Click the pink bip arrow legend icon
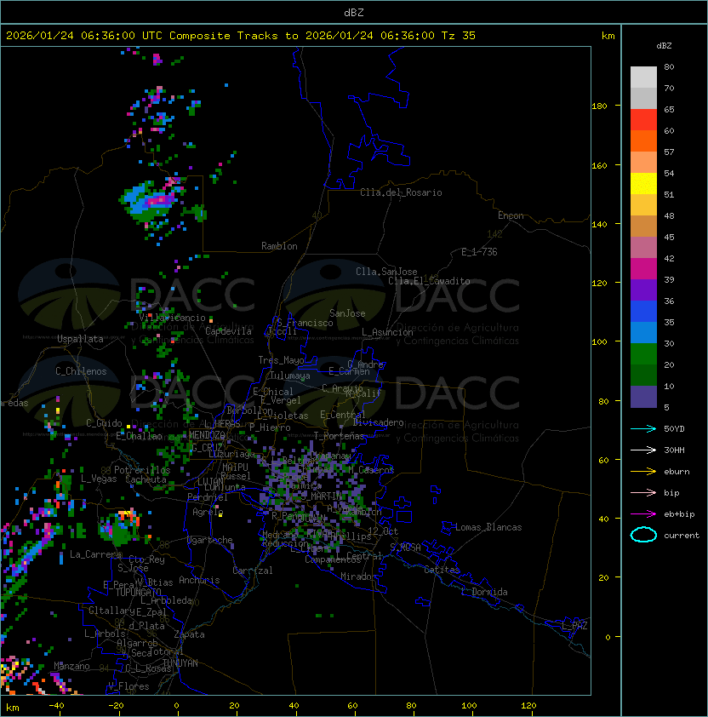 click(x=643, y=492)
